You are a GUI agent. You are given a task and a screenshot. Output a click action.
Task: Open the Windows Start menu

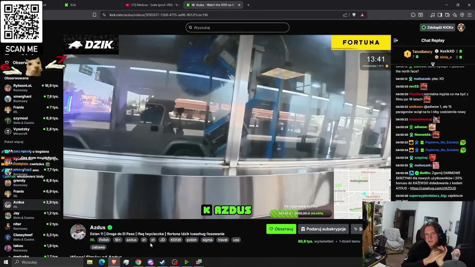tap(6, 262)
